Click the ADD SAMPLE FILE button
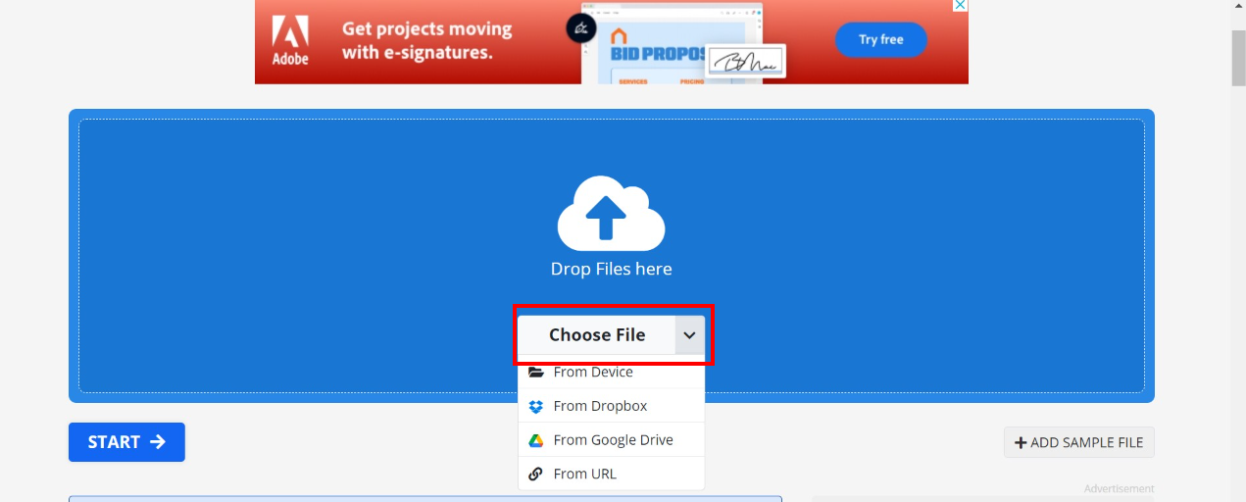 click(1079, 442)
